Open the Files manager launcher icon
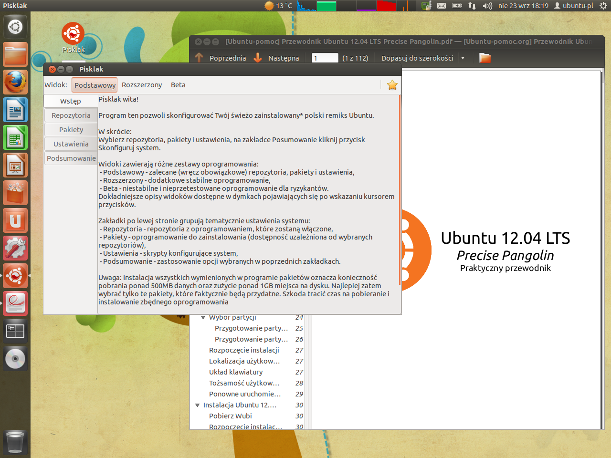Image resolution: width=611 pixels, height=458 pixels. (x=15, y=54)
